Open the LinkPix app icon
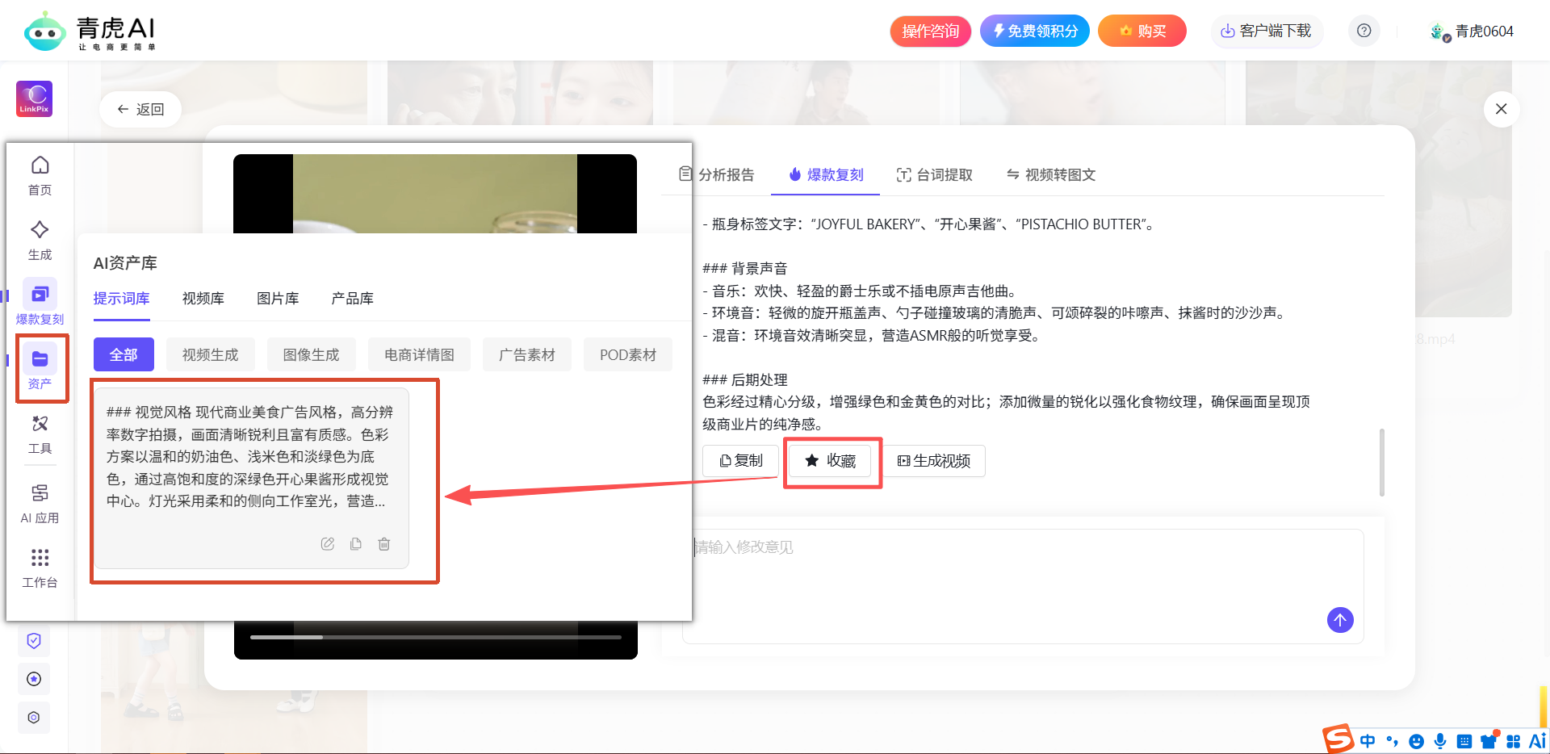The width and height of the screenshot is (1550, 754). (35, 98)
